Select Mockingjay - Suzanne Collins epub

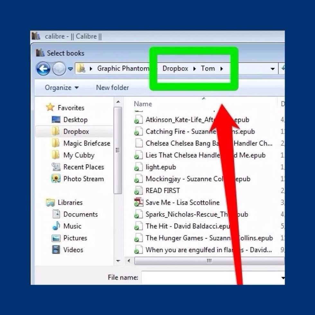192,179
